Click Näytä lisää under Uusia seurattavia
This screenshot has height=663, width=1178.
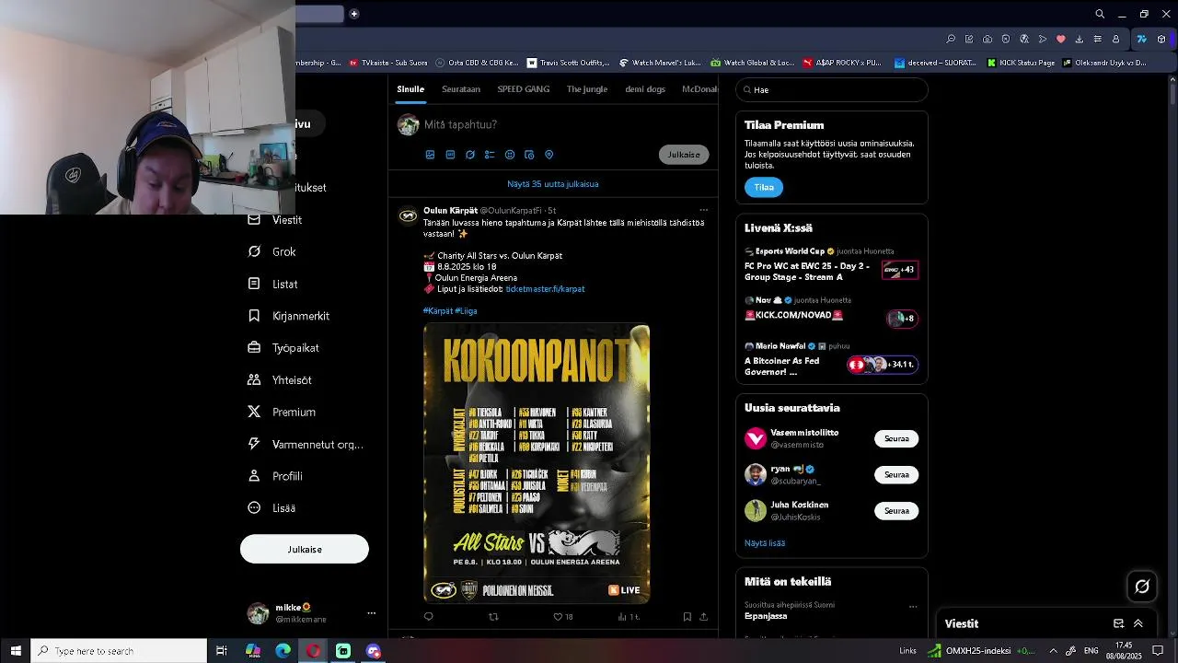(765, 543)
